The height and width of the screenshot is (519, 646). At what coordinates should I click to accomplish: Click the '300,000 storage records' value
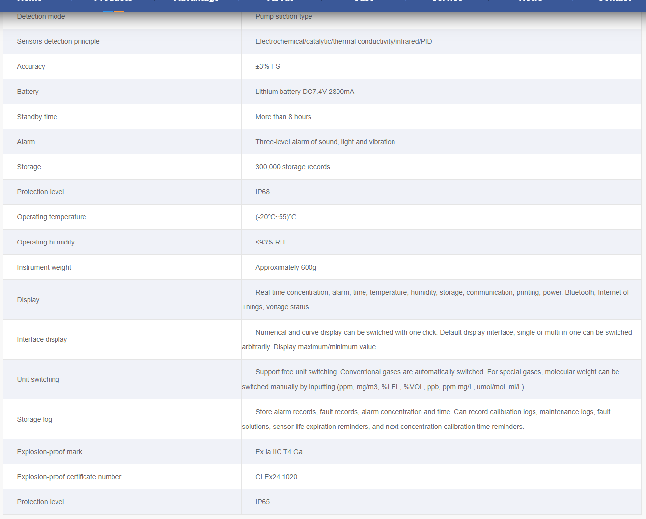[293, 167]
